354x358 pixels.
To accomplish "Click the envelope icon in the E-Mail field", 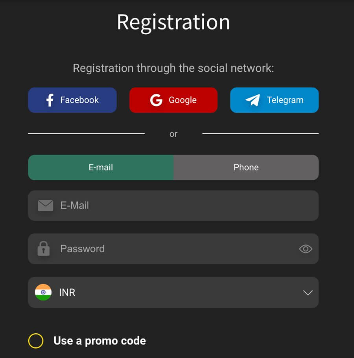I will coord(45,205).
